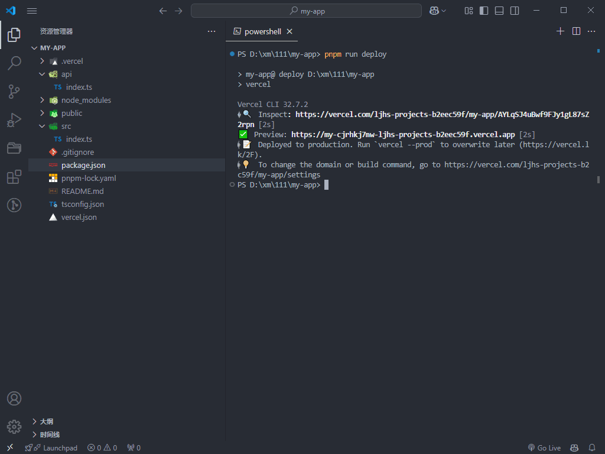Expand the .vercel folder
The image size is (605, 454).
pos(126,61)
